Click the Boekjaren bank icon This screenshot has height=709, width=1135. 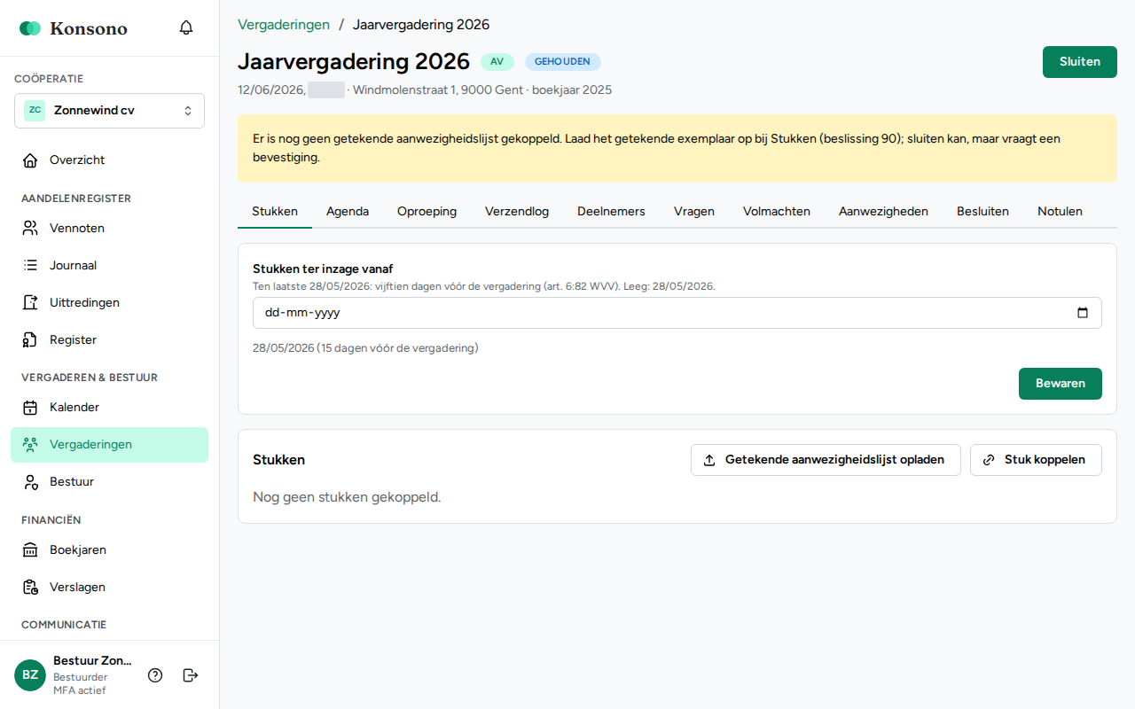click(30, 550)
